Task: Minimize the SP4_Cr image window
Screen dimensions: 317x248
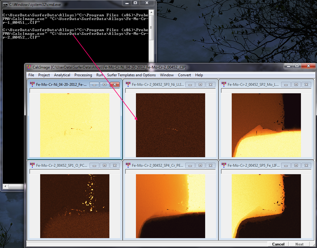Action: point(190,166)
